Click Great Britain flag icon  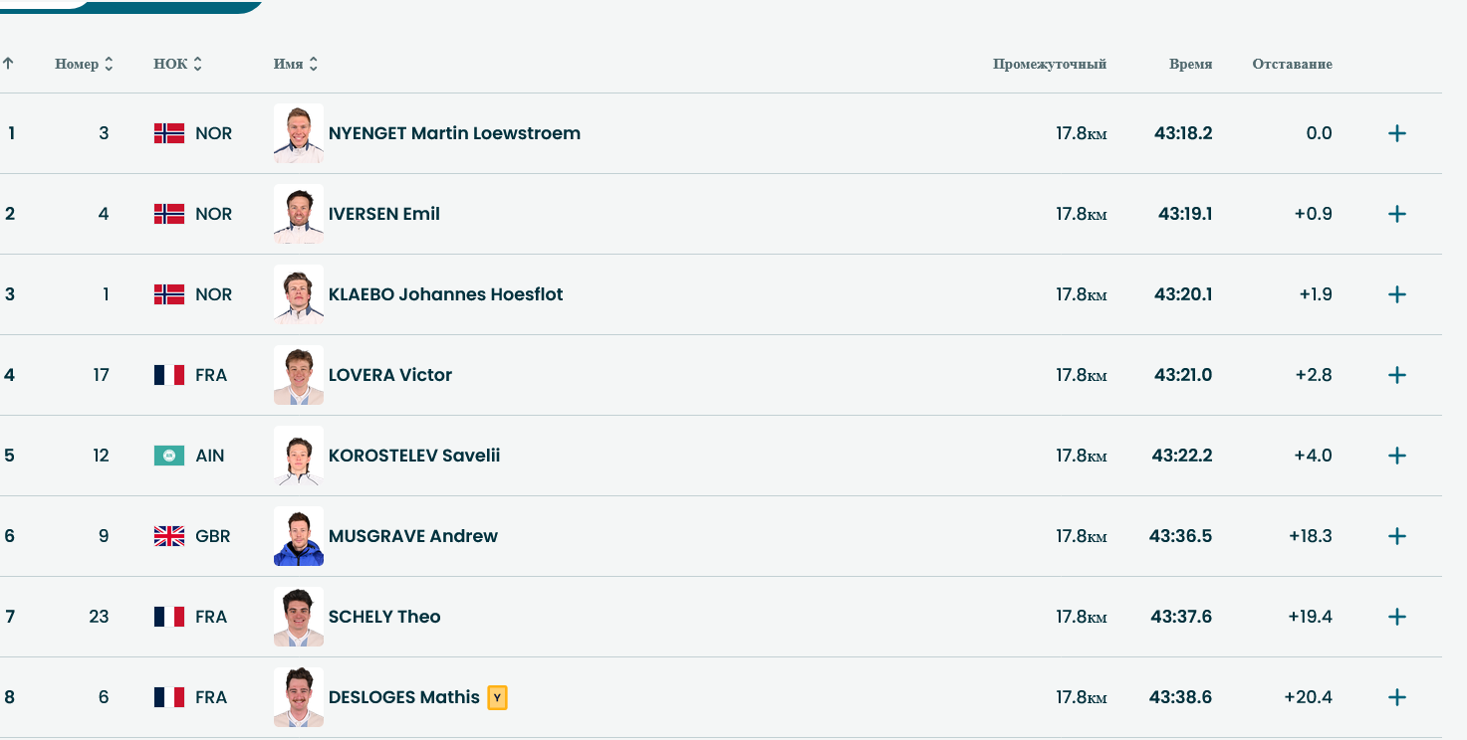[x=169, y=536]
